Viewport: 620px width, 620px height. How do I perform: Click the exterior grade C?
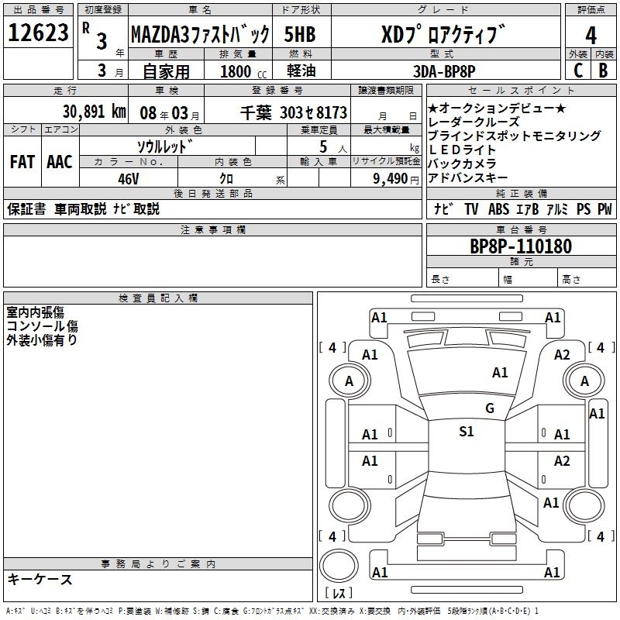coord(578,71)
